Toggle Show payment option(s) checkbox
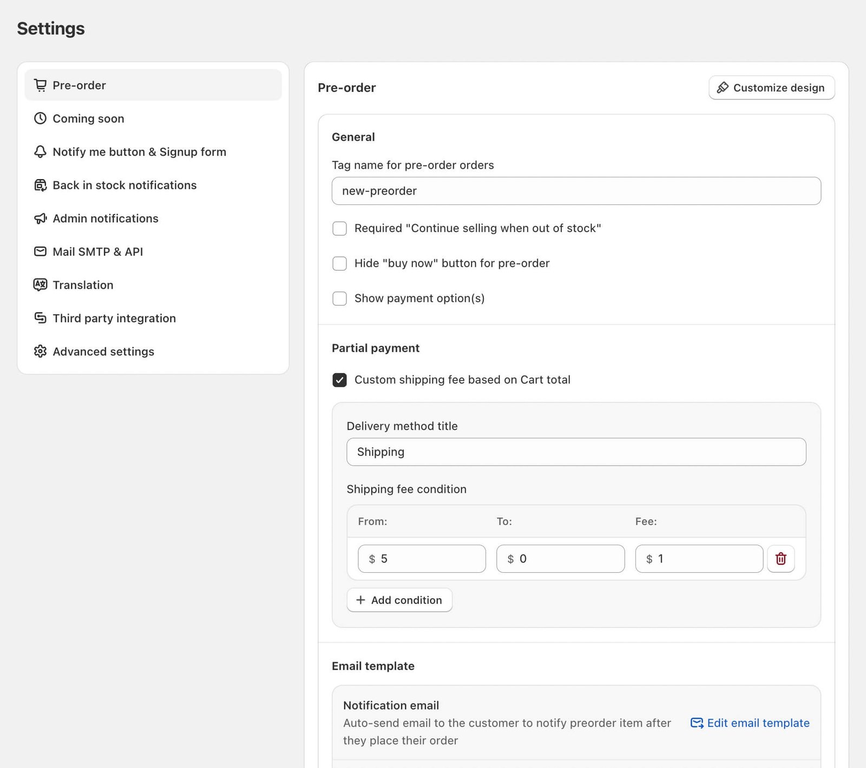Screen dimensions: 866x768 (339, 299)
